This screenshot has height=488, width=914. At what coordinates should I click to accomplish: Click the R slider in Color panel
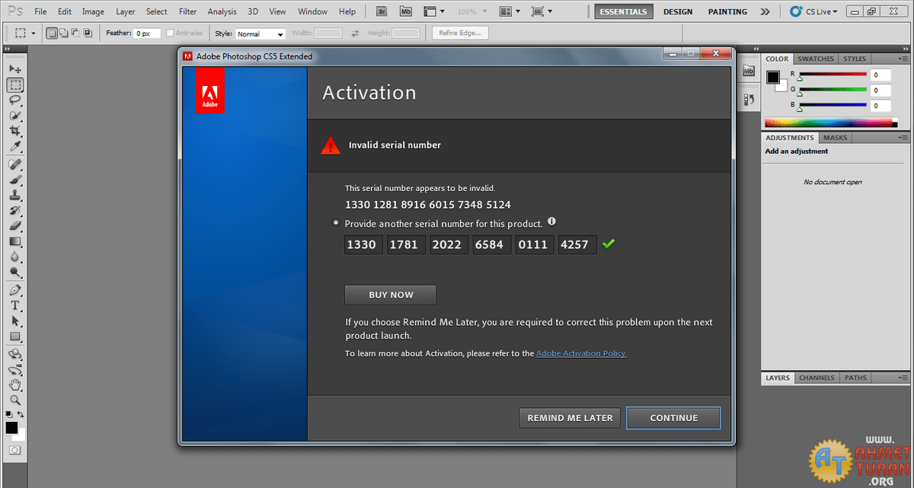point(833,75)
